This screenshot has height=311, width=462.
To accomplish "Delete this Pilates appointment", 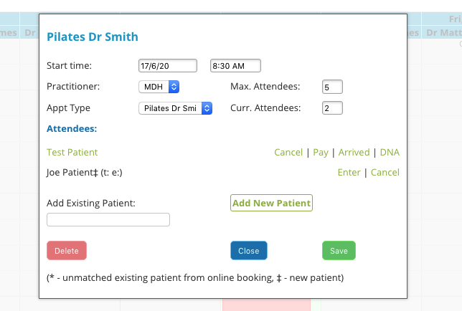I will 67,250.
